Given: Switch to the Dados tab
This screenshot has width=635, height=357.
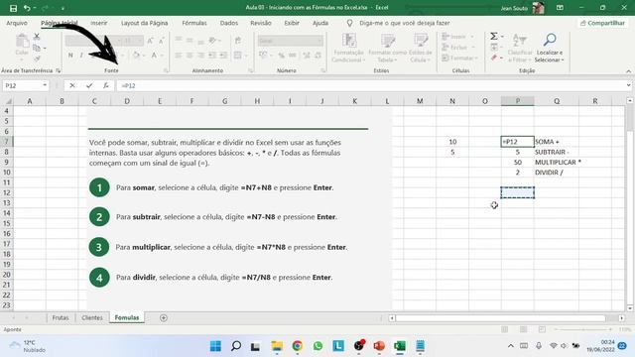Looking at the screenshot, I should pos(229,23).
